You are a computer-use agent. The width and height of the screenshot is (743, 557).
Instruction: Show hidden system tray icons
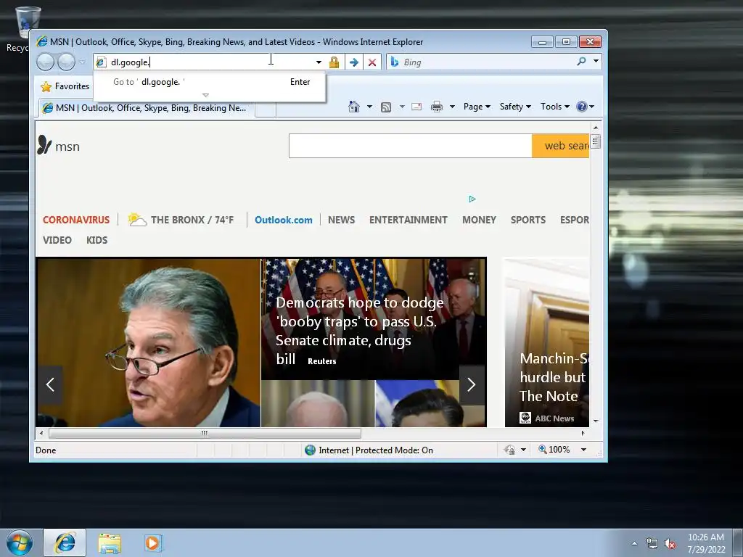pos(634,544)
